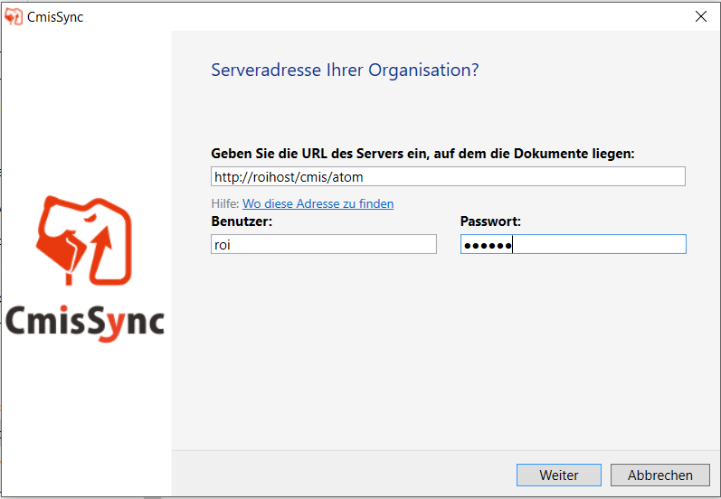
Task: Click the 'Passwort:' label
Action: [490, 221]
